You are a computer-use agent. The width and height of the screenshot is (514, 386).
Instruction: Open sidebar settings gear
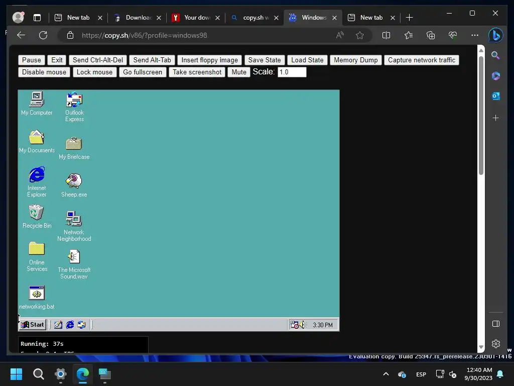tap(495, 344)
